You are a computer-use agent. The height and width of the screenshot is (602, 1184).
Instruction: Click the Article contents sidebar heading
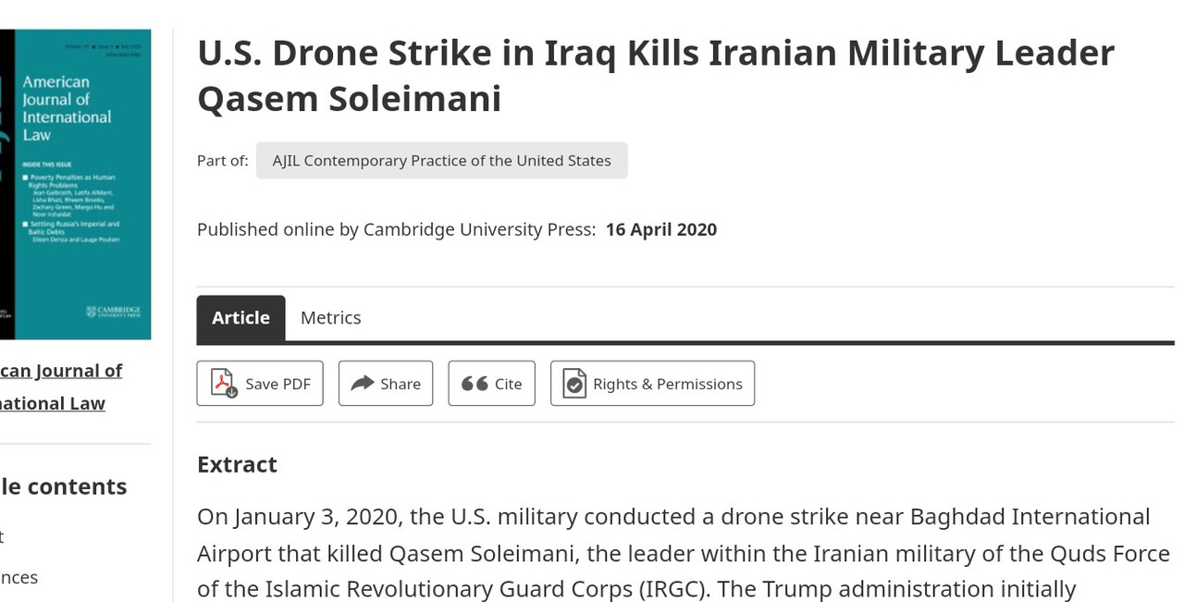coord(63,486)
